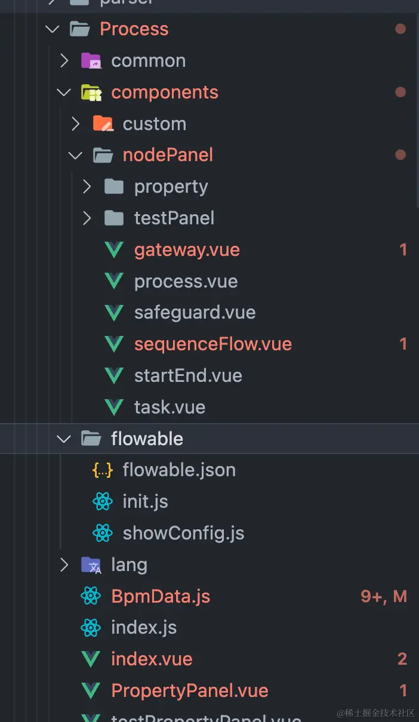Click the components folder icon
Screen dimensions: 419x722
91,92
